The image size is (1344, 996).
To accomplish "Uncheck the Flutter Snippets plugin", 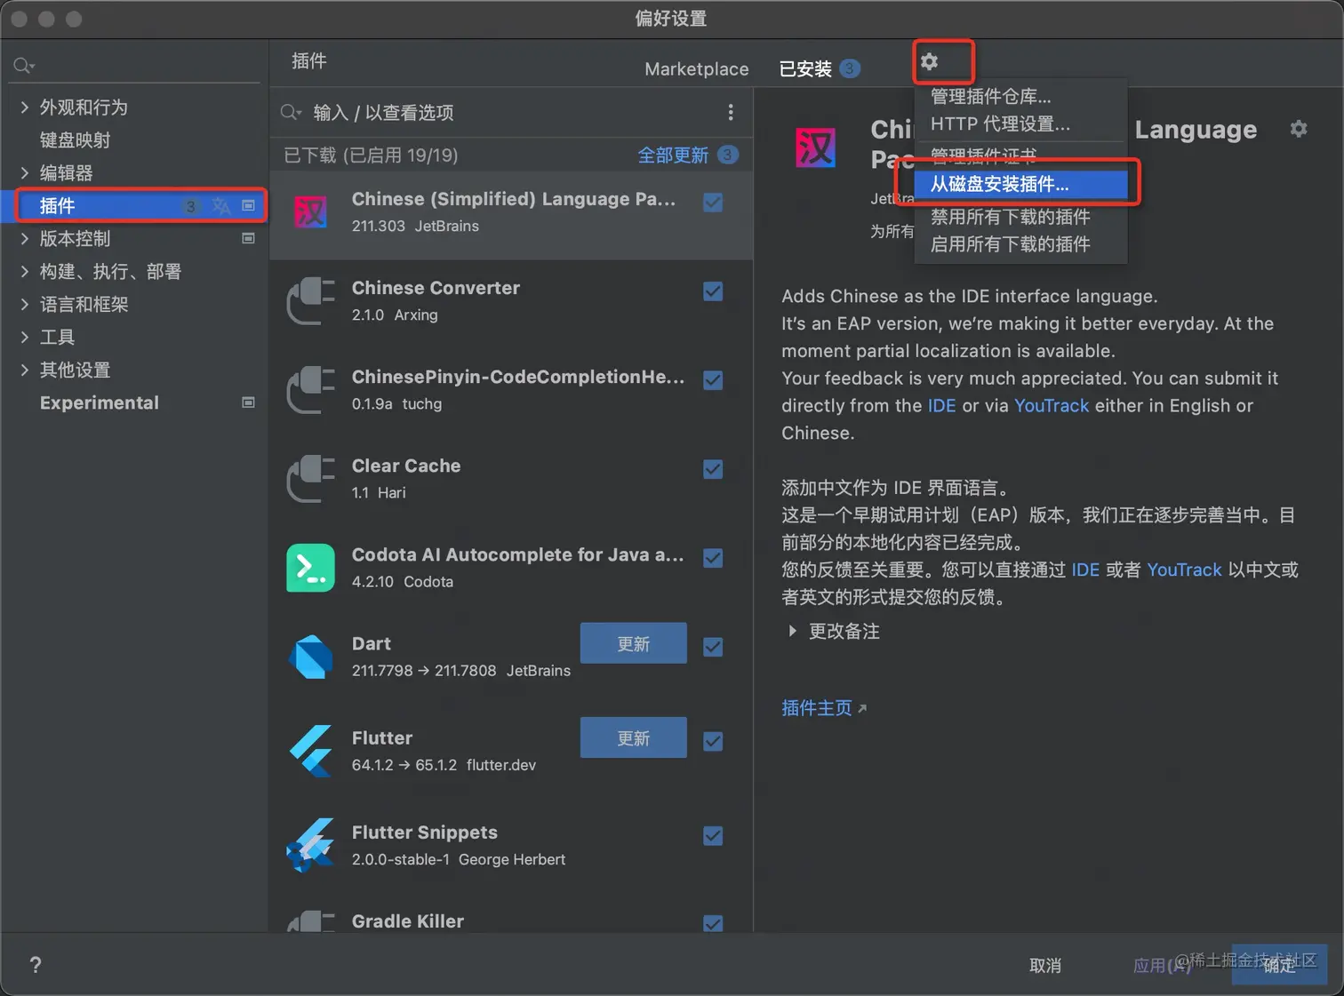I will tap(713, 836).
